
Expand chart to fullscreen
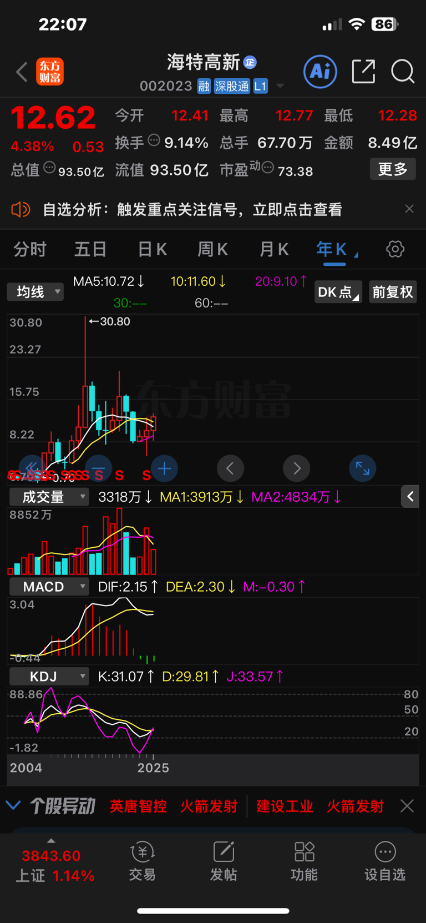point(363,468)
